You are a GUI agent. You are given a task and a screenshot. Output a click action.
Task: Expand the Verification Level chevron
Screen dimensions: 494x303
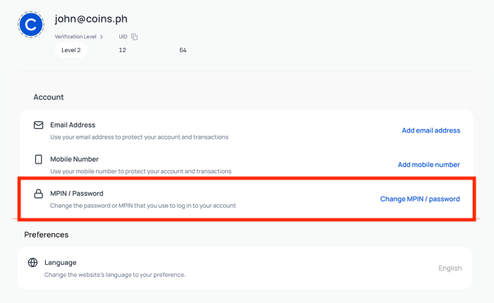[102, 37]
